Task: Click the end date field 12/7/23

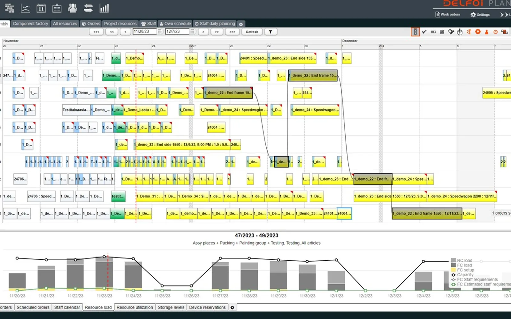Action: click(x=177, y=32)
